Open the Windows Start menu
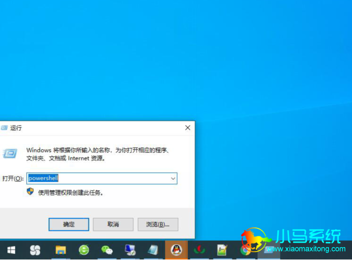Viewport: 352px width, 260px height. [x=11, y=250]
